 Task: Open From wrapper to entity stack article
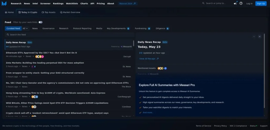point(45,73)
